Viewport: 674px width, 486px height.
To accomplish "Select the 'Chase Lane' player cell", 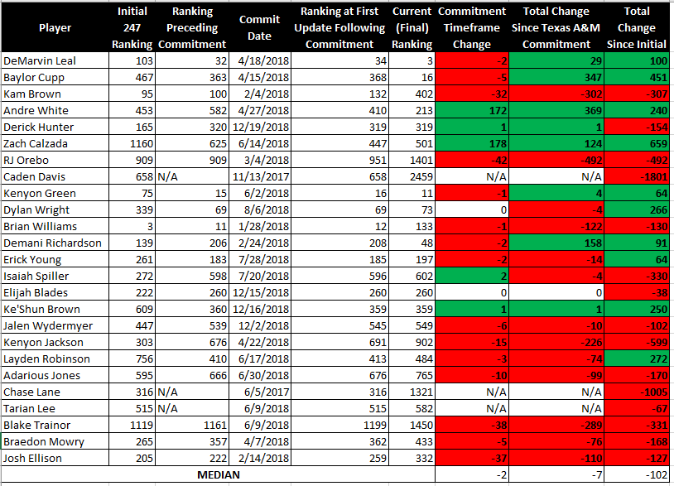I will [55, 392].
